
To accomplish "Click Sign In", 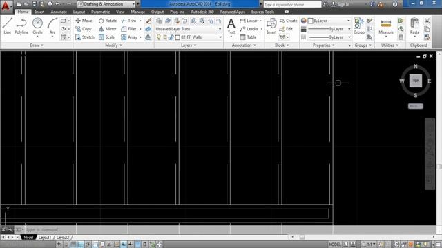I will (340, 4).
